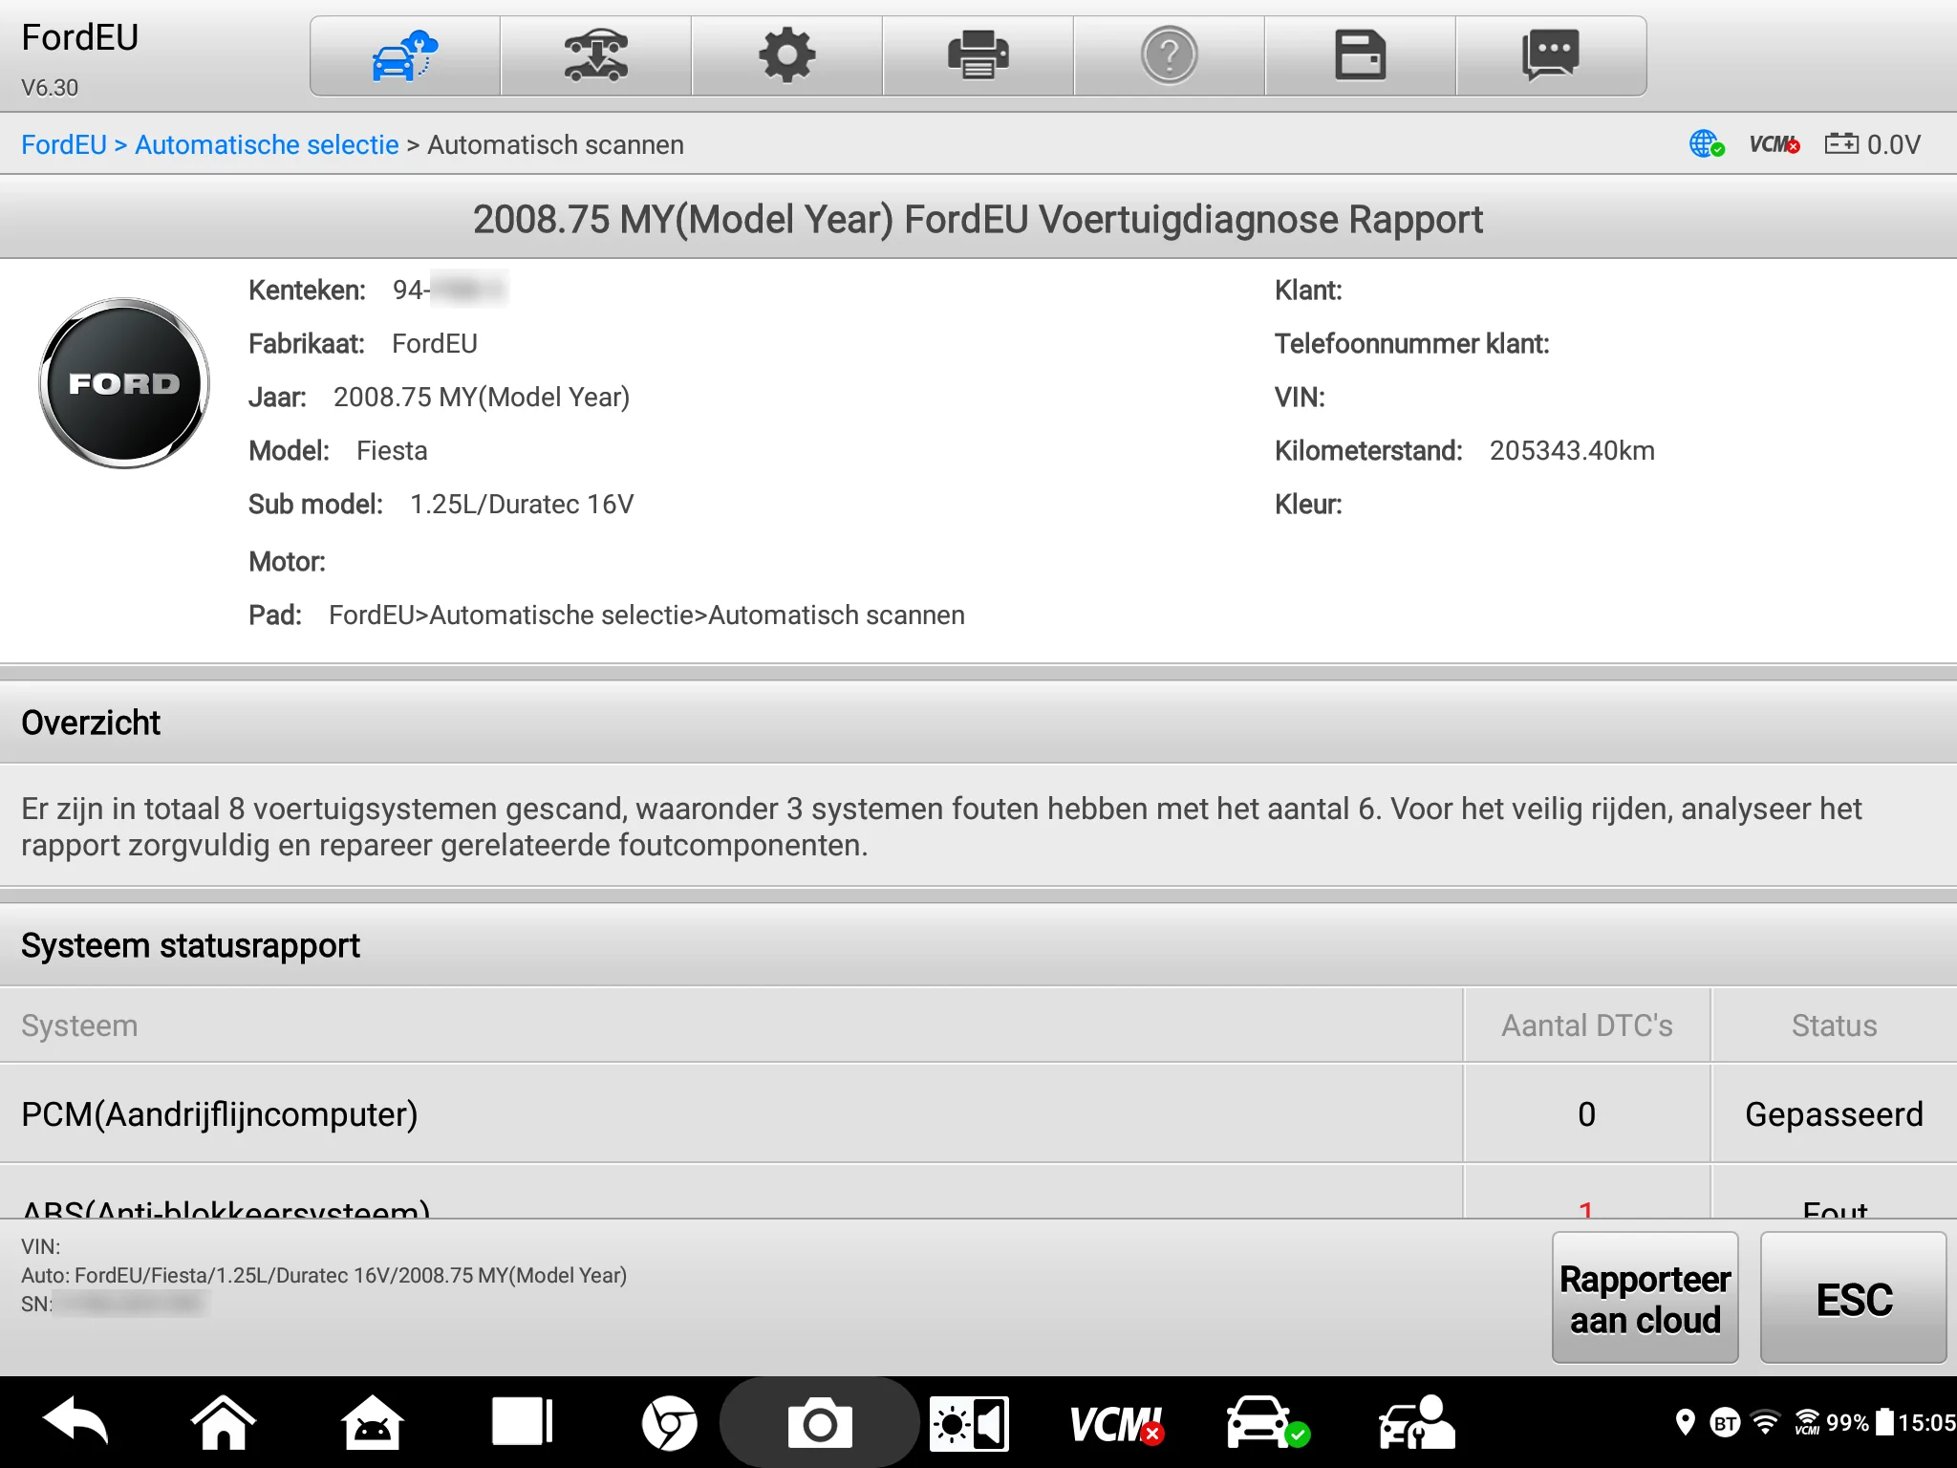1957x1468 pixels.
Task: Click the Kilometerstand value 205343.40km
Action: (1572, 450)
